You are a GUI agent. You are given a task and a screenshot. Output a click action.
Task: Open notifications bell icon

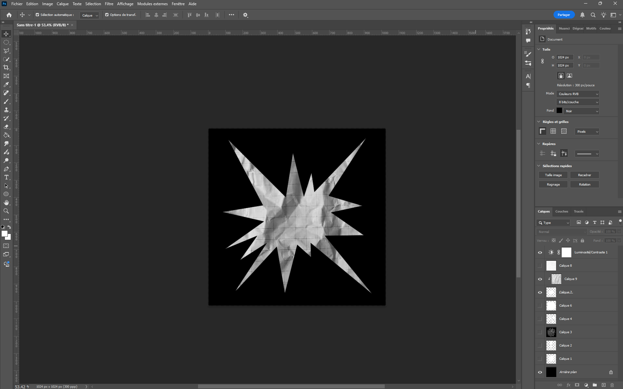pos(582,15)
